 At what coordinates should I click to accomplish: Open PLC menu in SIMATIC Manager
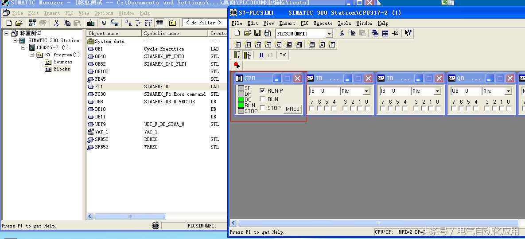click(69, 13)
